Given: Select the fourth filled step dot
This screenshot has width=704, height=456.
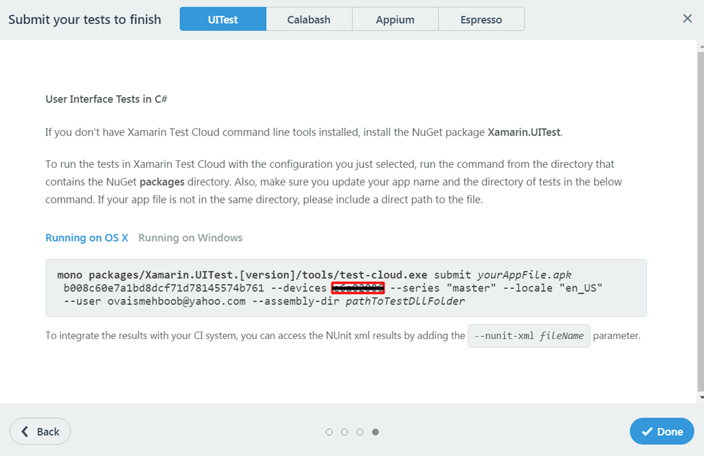Looking at the screenshot, I should (x=375, y=432).
